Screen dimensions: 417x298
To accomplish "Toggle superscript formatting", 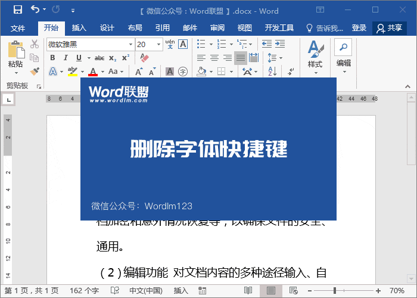I will pos(126,58).
